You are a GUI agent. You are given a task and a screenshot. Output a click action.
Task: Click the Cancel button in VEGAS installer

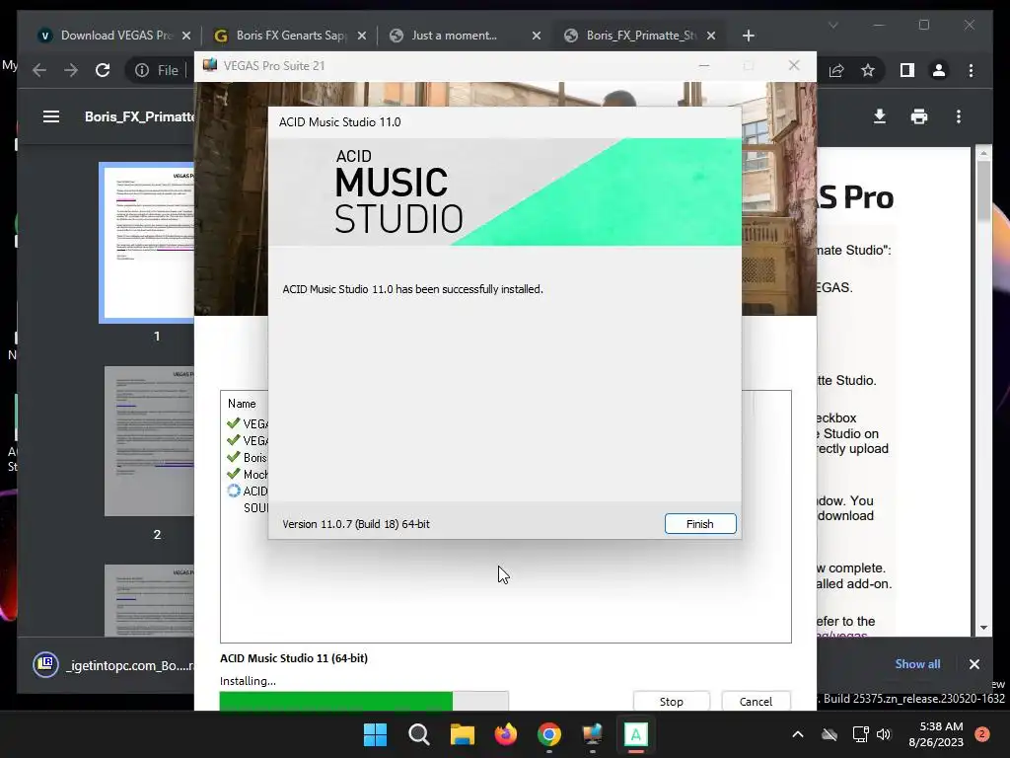click(756, 702)
